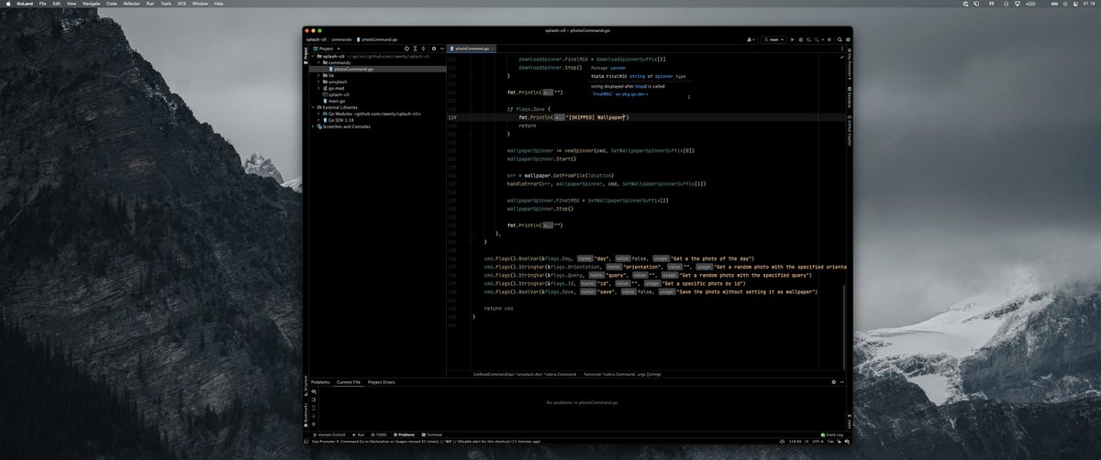
Task: Click splash-cli breadcrumb in navigation bar
Action: pyautogui.click(x=316, y=39)
